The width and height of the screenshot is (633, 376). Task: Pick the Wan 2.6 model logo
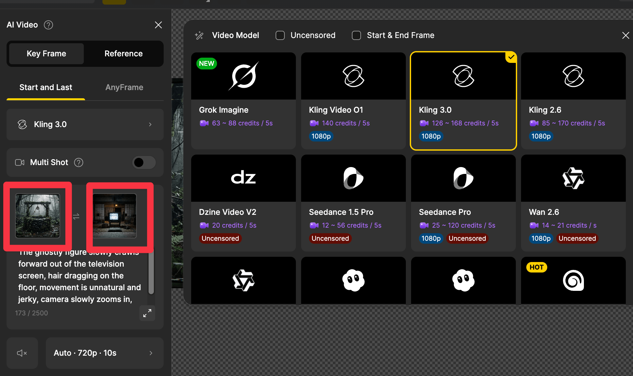(573, 178)
